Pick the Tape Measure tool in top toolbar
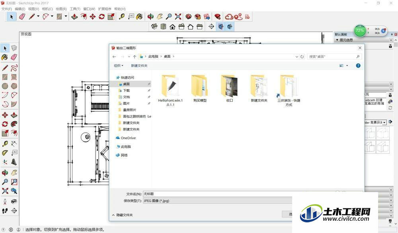The width and height of the screenshot is (398, 233). 122,17
